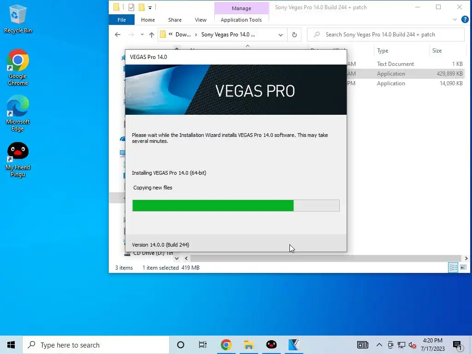The width and height of the screenshot is (472, 354).
Task: Click the taskbar clock showing 4:20 PM
Action: (432, 345)
